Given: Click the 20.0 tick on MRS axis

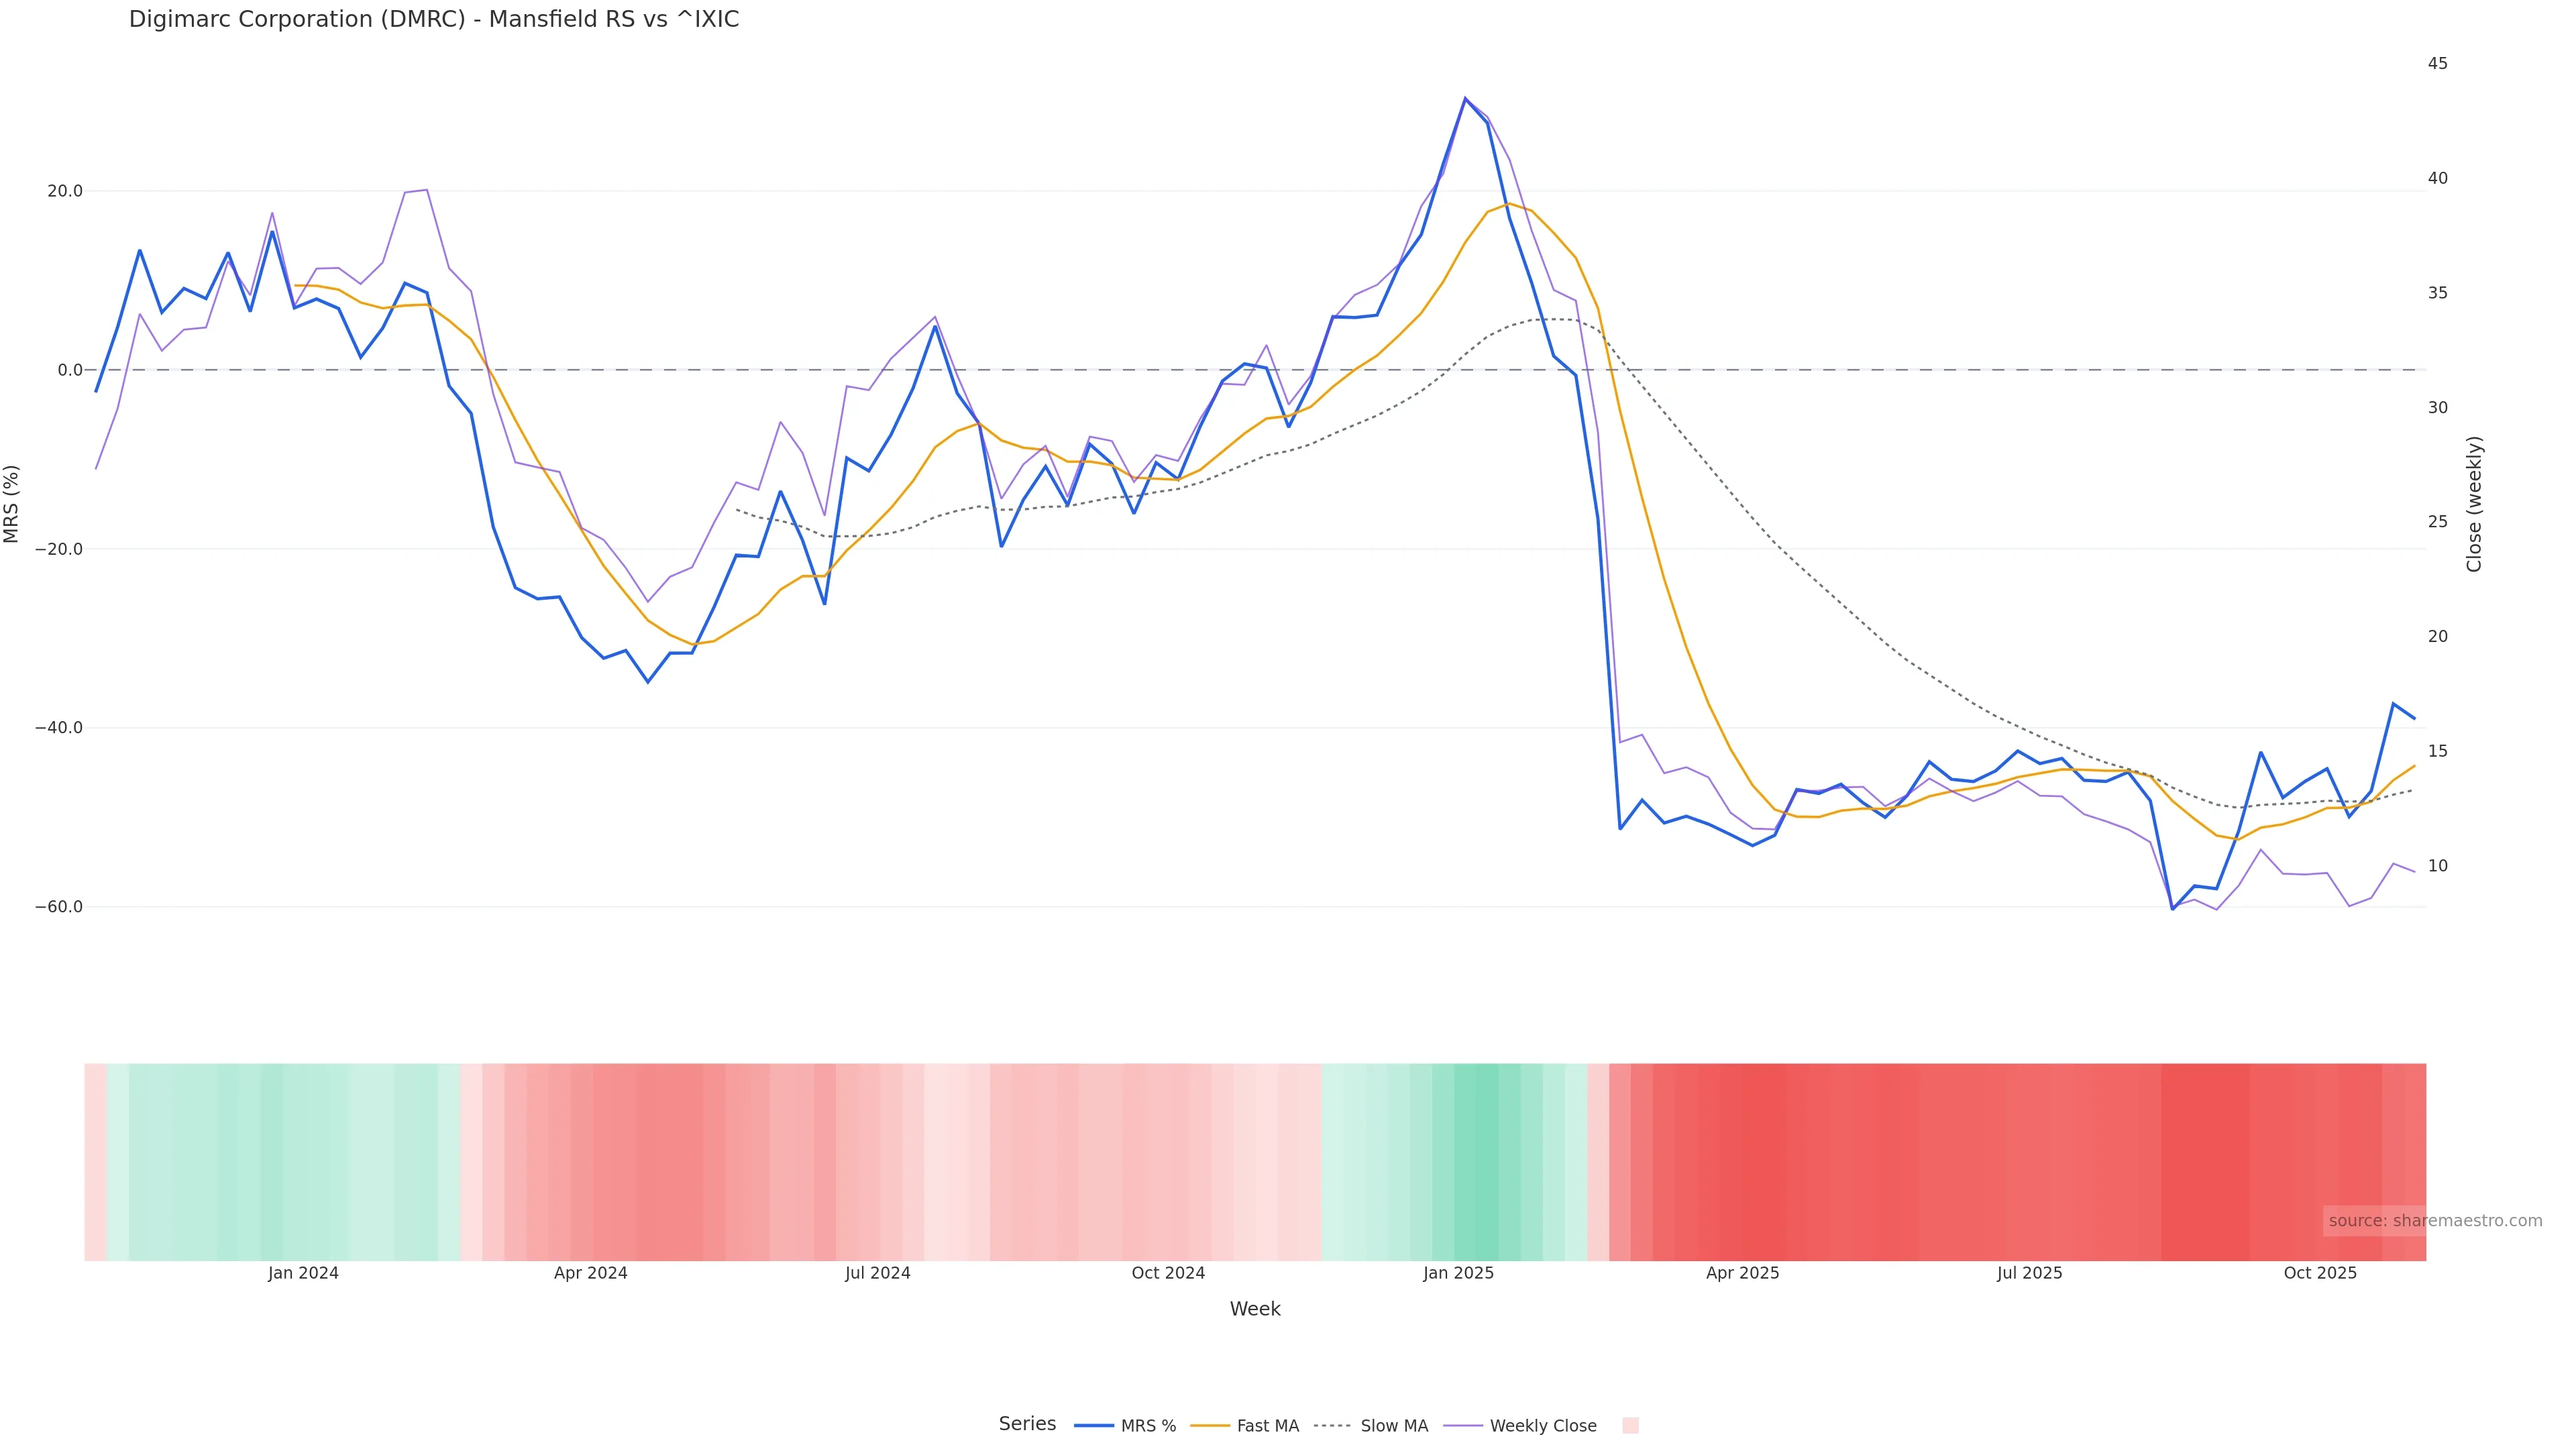Looking at the screenshot, I should click(x=65, y=191).
